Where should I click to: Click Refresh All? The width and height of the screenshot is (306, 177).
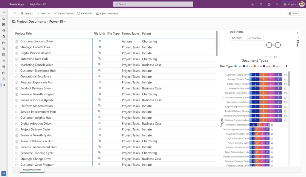[x=85, y=13]
